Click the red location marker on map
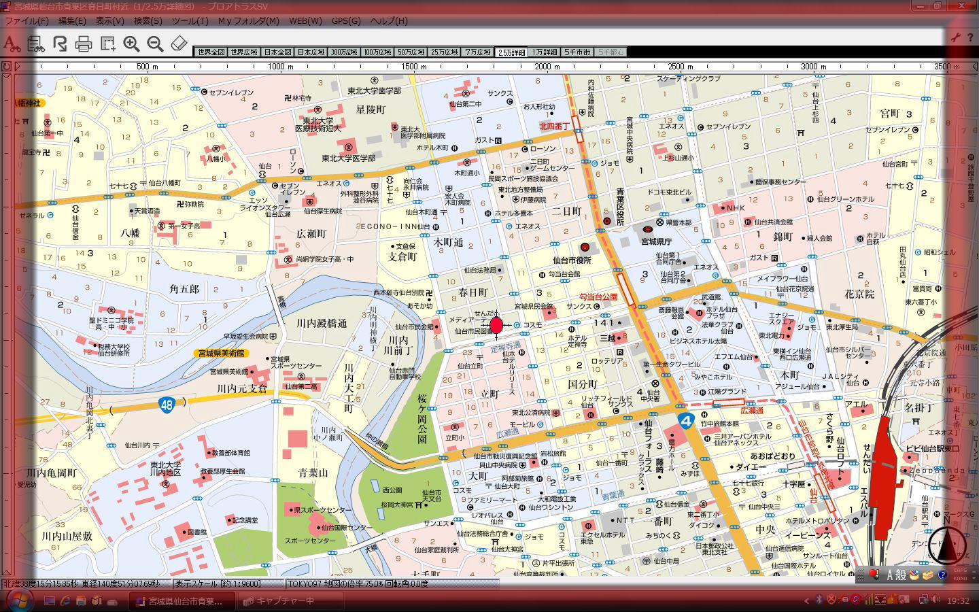 (x=496, y=325)
